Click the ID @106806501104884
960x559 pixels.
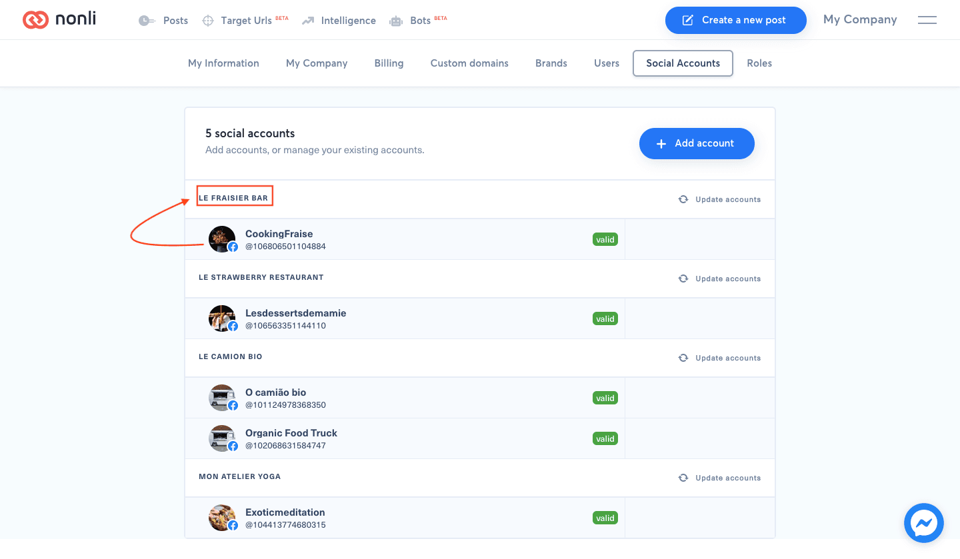coord(285,247)
